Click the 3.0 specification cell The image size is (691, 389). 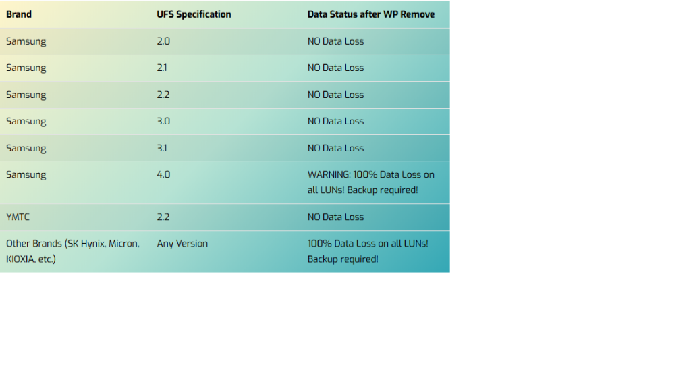click(x=163, y=121)
